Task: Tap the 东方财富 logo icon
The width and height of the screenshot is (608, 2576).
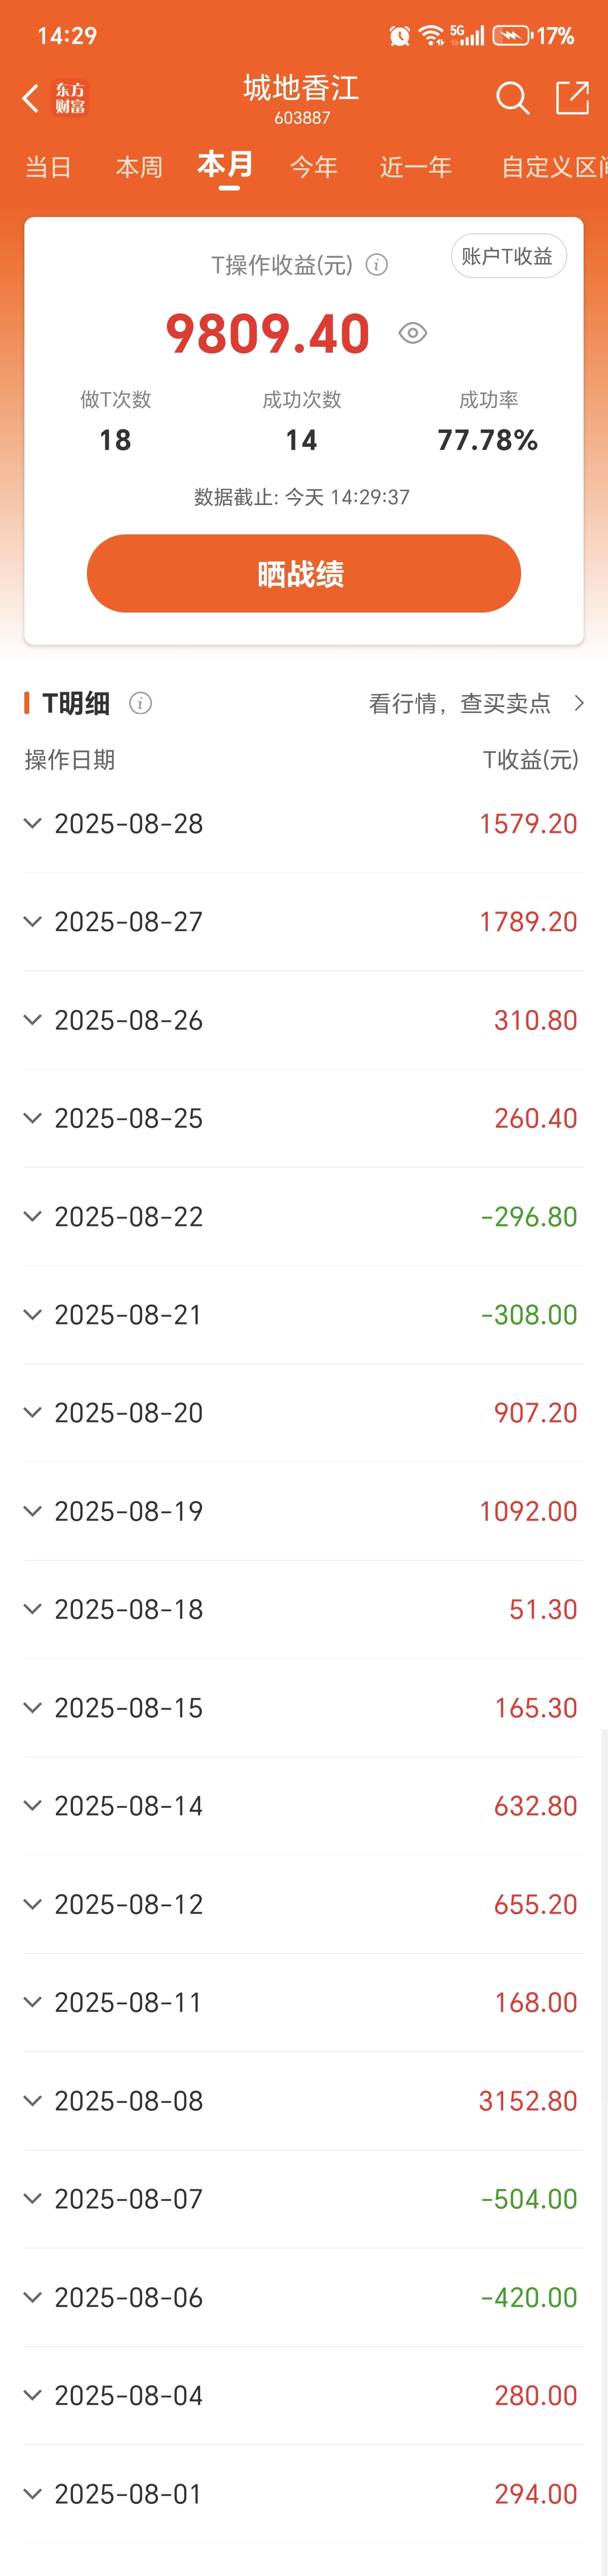Action: [70, 98]
